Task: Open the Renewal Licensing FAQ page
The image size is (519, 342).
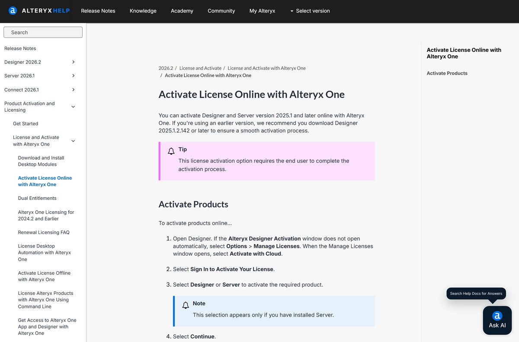Action: coord(44,232)
